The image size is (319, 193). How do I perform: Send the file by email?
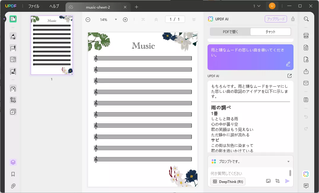[x=306, y=83]
